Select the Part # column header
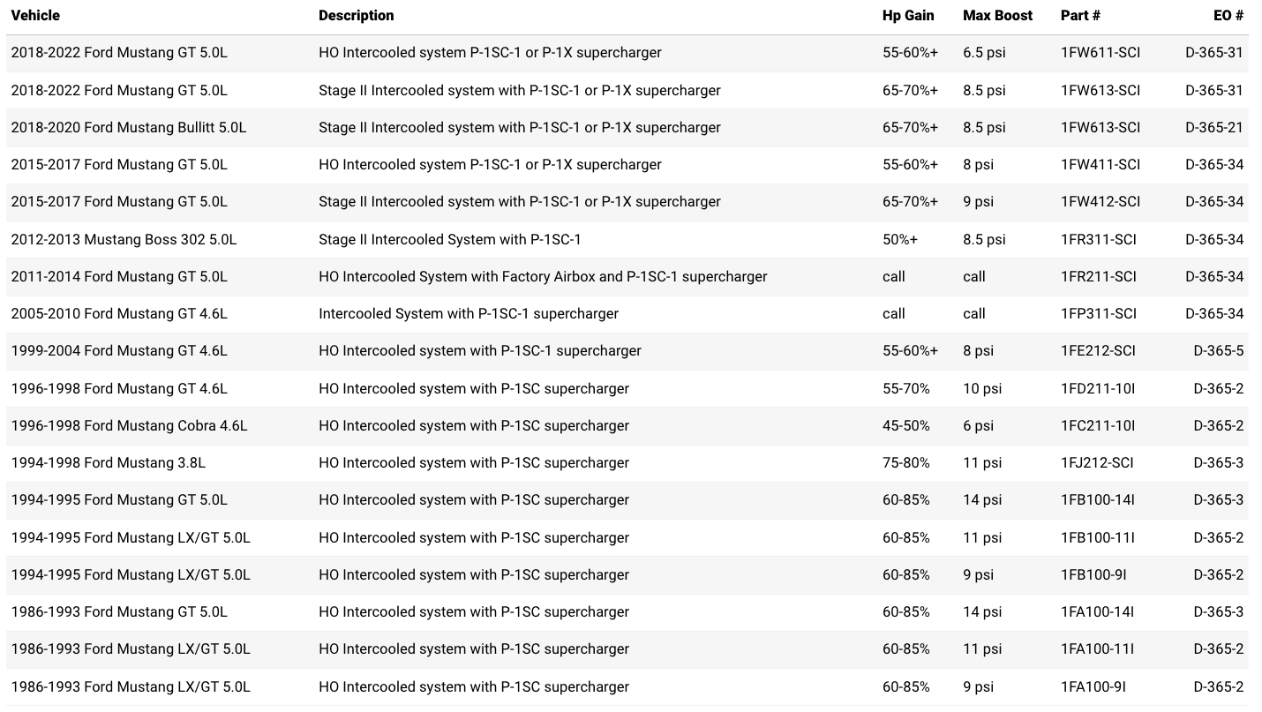Image resolution: width=1262 pixels, height=712 pixels. tap(1080, 15)
